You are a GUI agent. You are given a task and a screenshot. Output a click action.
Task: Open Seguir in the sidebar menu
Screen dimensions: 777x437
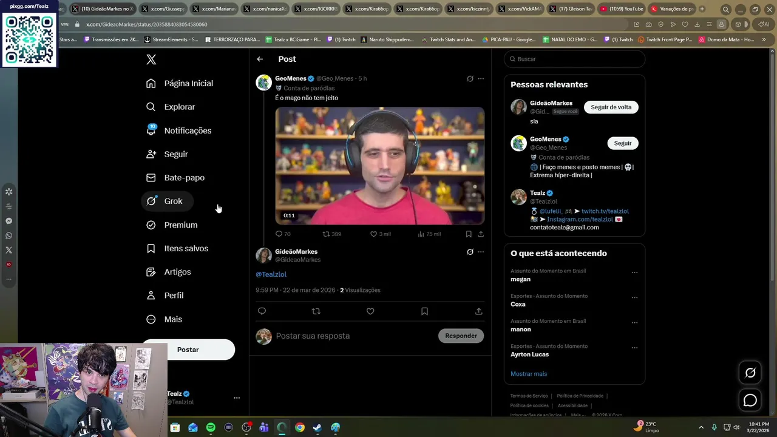(x=167, y=154)
